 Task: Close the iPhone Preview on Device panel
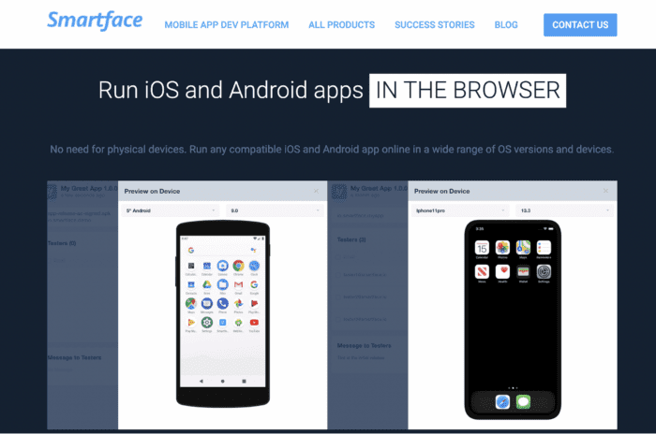coord(605,191)
